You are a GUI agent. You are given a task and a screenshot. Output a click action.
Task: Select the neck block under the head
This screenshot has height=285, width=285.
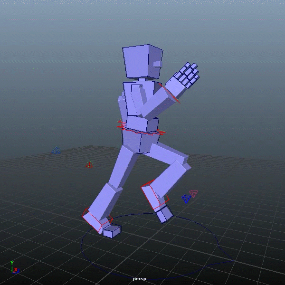coord(142,80)
